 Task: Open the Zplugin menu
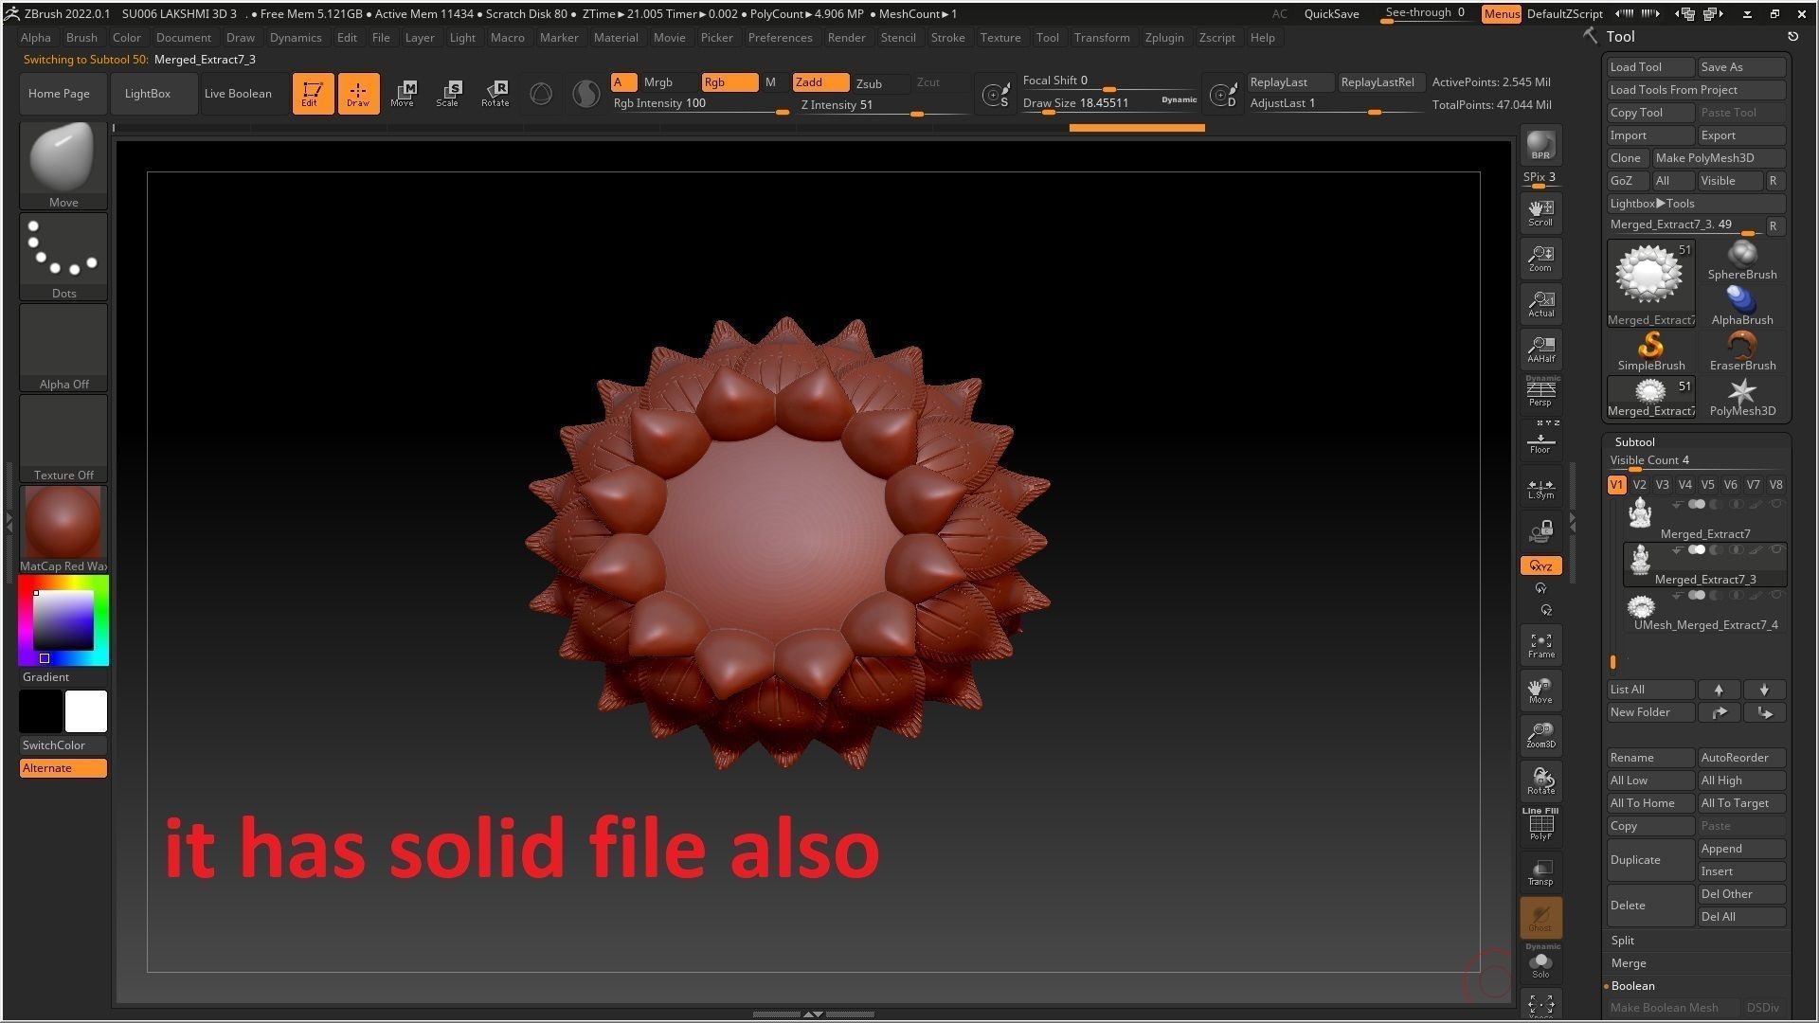tap(1163, 38)
